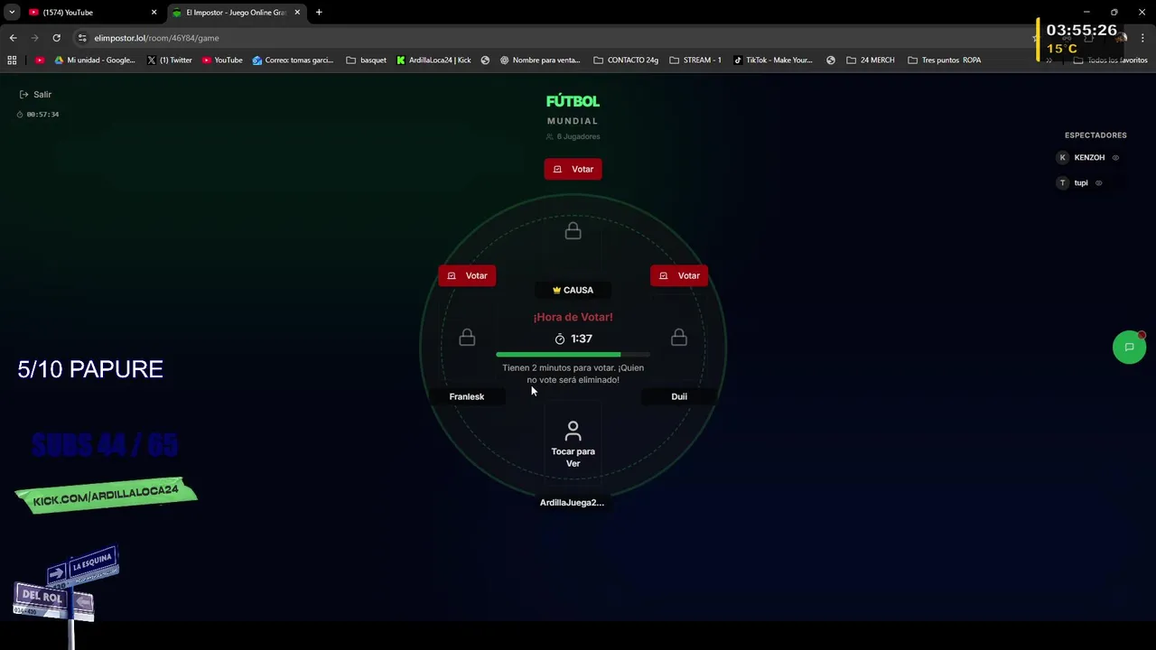
Task: Click the ESPECTADORES heading
Action: [x=1095, y=135]
